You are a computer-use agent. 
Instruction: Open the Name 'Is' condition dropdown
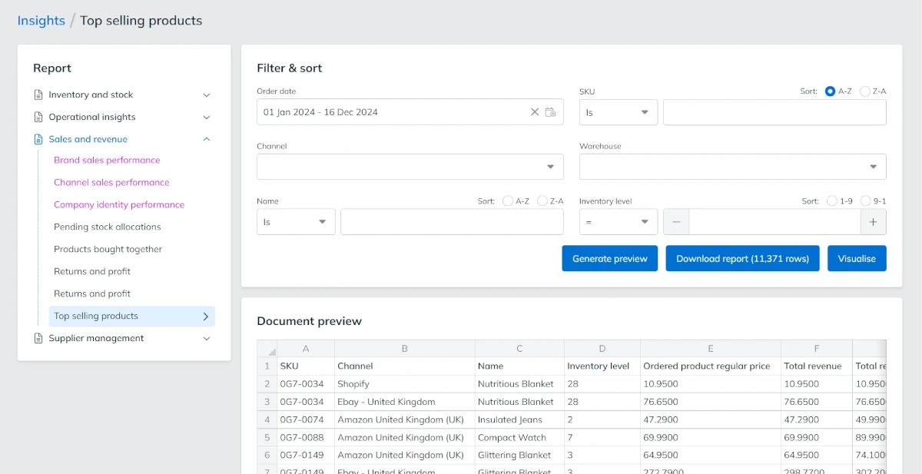(x=296, y=222)
